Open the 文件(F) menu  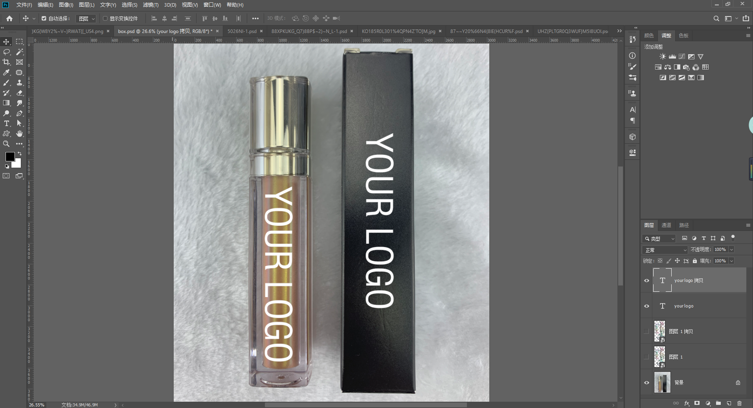click(24, 5)
